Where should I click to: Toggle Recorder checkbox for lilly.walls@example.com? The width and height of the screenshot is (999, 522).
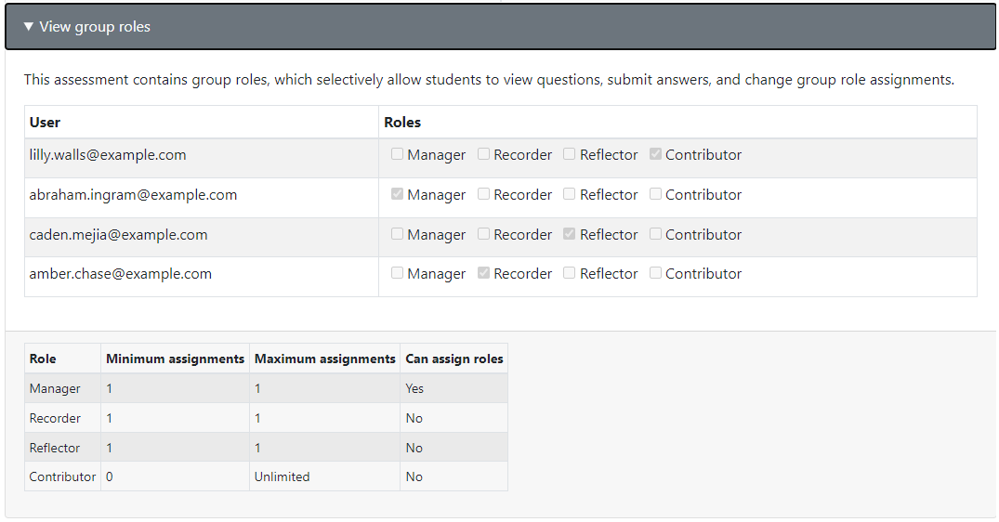coord(483,154)
